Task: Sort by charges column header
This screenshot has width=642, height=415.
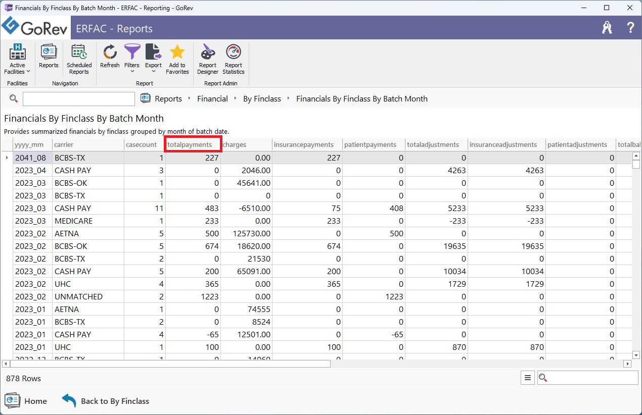Action: pyautogui.click(x=247, y=144)
